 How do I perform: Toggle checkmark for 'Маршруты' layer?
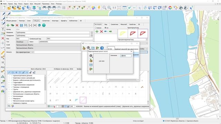[x=12, y=99]
